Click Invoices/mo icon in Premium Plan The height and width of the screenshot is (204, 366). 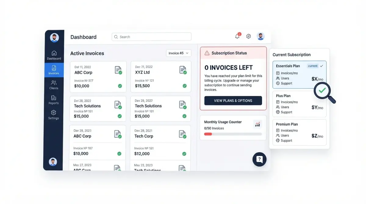click(278, 130)
